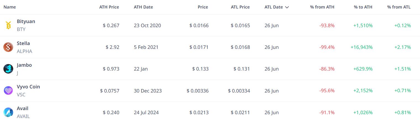Sort by % from ATL header
Viewport: 420px width, 123px height.
[399, 7]
